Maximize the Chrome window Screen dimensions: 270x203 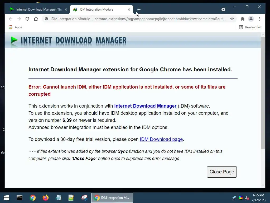(x=247, y=7)
